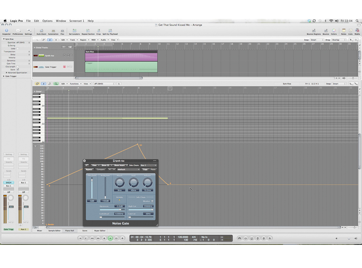The height and width of the screenshot is (268, 362).
Task: Toggle the Piano Roll MIDI Out button
Action: [x=56, y=84]
